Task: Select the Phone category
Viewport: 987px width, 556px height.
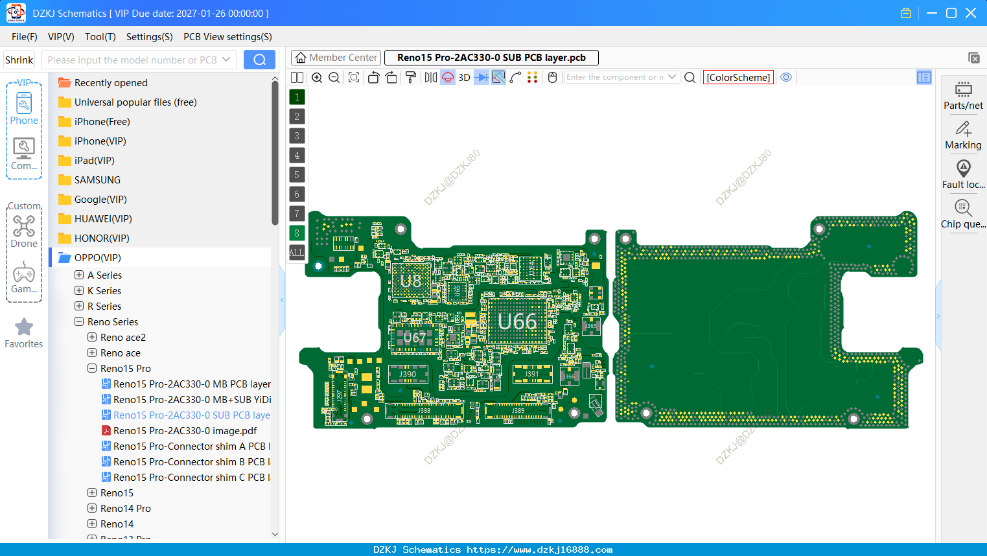Action: pyautogui.click(x=24, y=108)
